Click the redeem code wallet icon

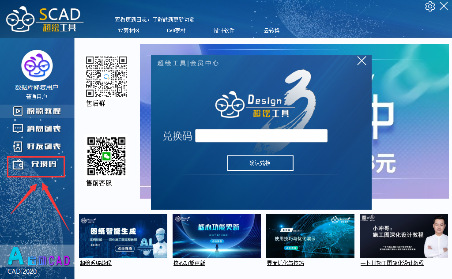click(18, 164)
